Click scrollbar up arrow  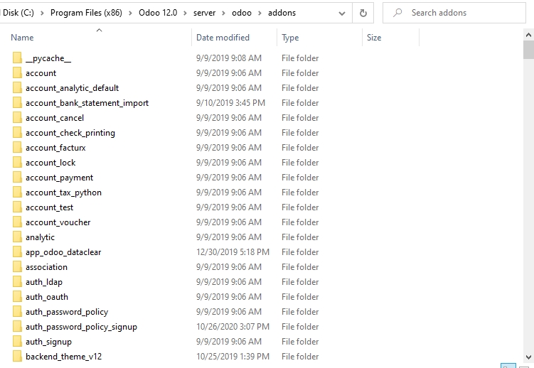[x=528, y=35]
